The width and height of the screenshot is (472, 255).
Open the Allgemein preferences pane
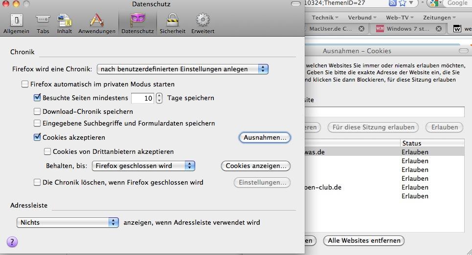[x=16, y=24]
